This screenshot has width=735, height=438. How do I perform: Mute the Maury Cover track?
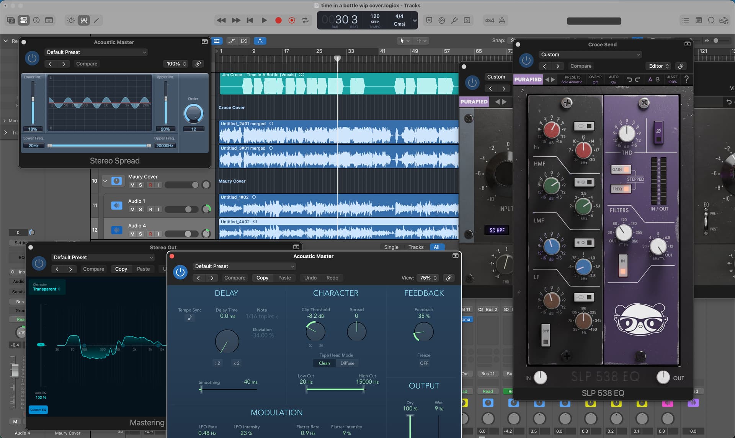(x=132, y=185)
